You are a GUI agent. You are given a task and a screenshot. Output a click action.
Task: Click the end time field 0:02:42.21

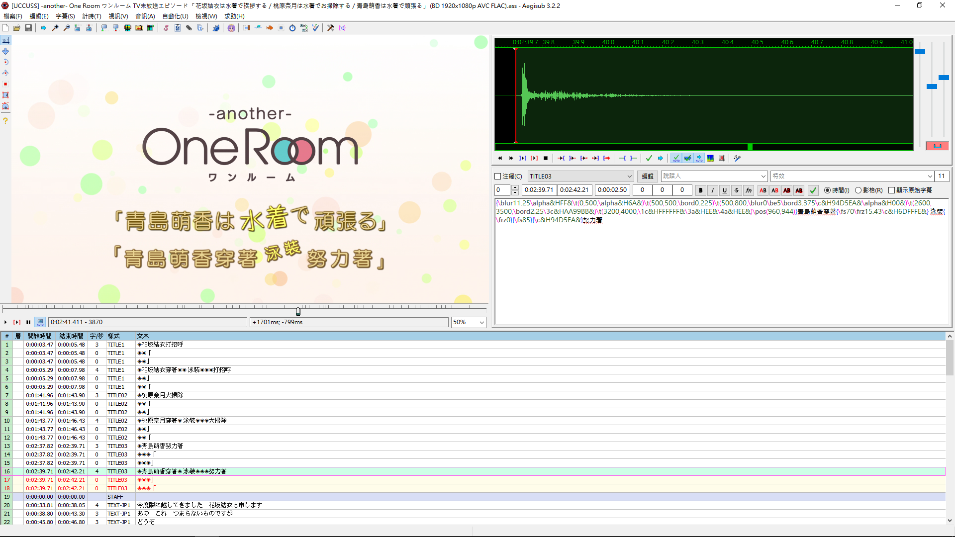[x=574, y=190]
